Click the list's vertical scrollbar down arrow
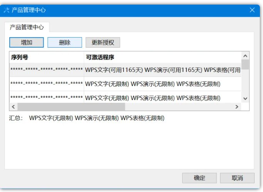Image resolution: width=263 pixels, height=192 pixels. tap(245, 99)
